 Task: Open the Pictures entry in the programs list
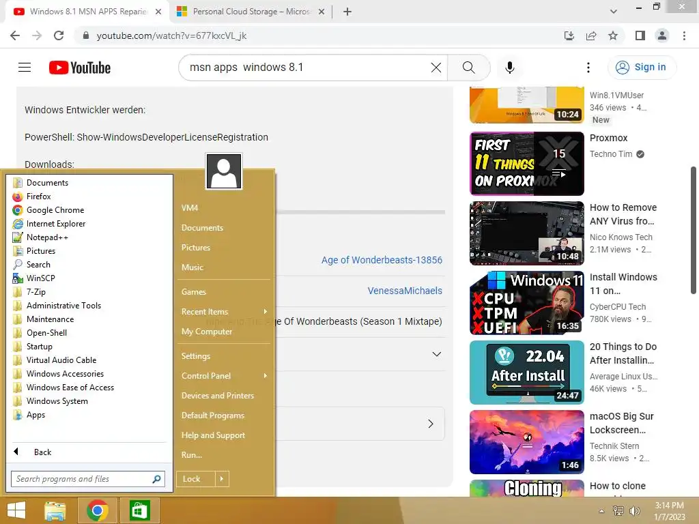click(40, 251)
